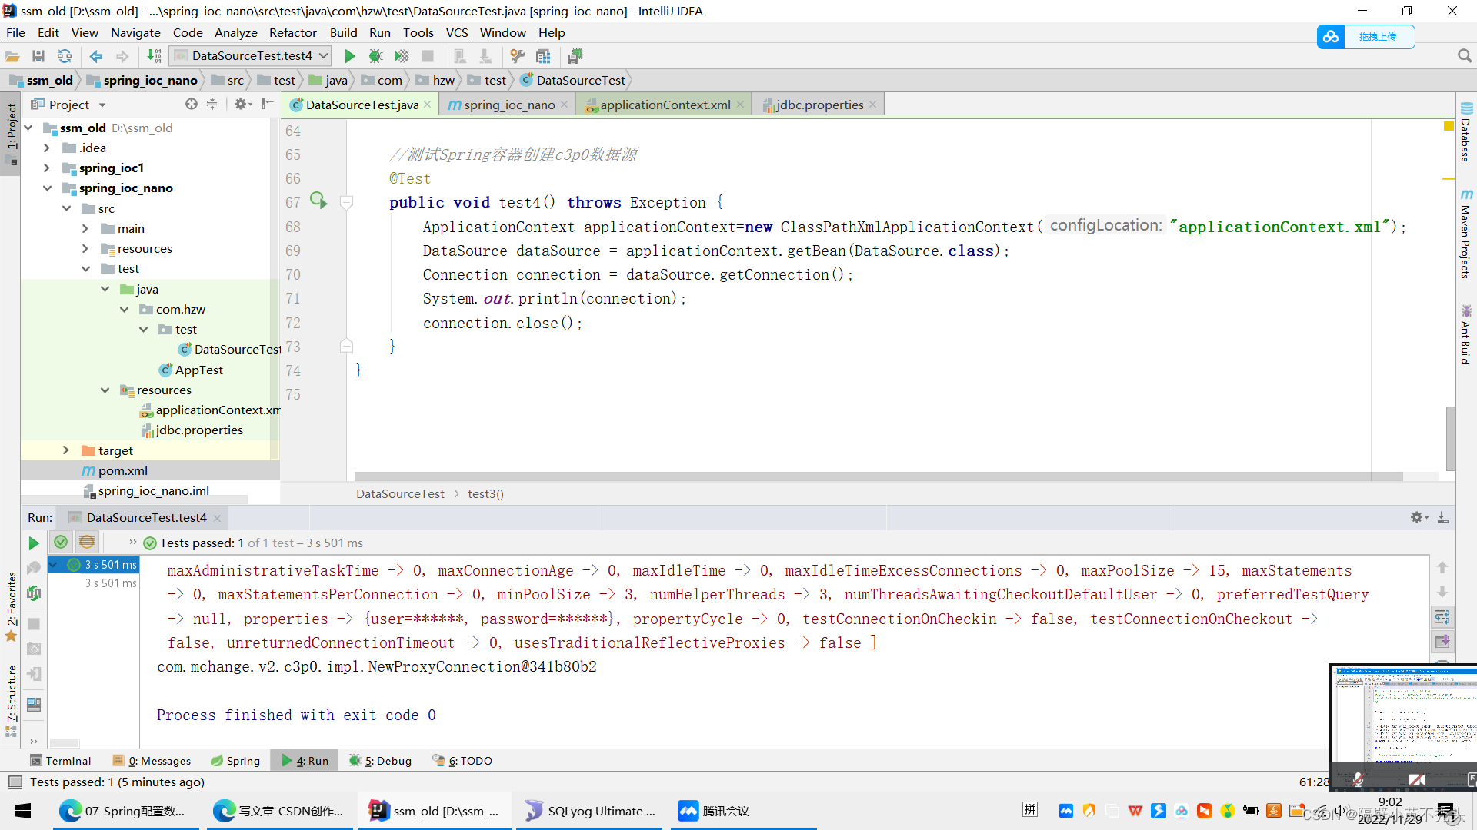Viewport: 1477px width, 830px height.
Task: Switch to applicationContext.xml editor tab
Action: [x=665, y=105]
